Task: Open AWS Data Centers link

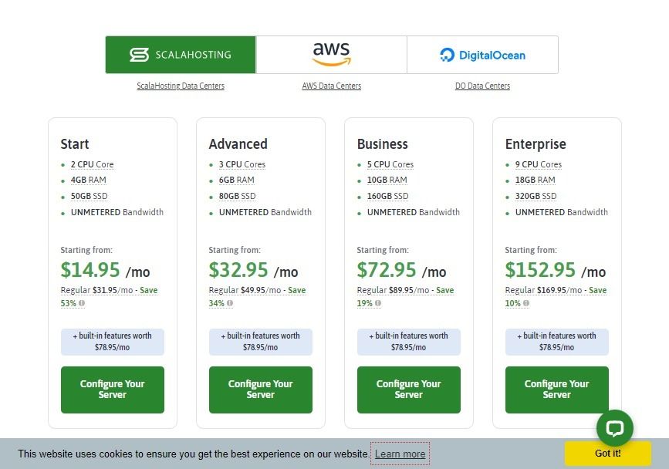Action: pyautogui.click(x=332, y=86)
